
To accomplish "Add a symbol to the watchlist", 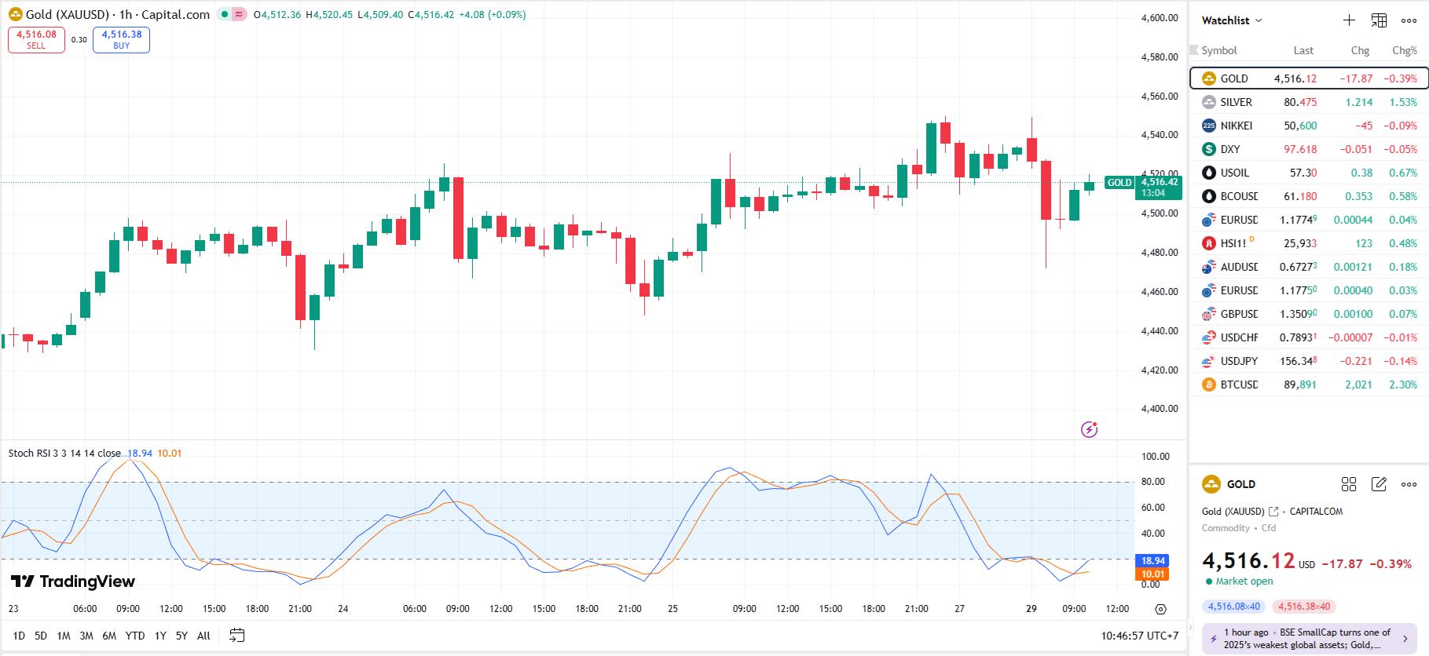I will click(1349, 20).
